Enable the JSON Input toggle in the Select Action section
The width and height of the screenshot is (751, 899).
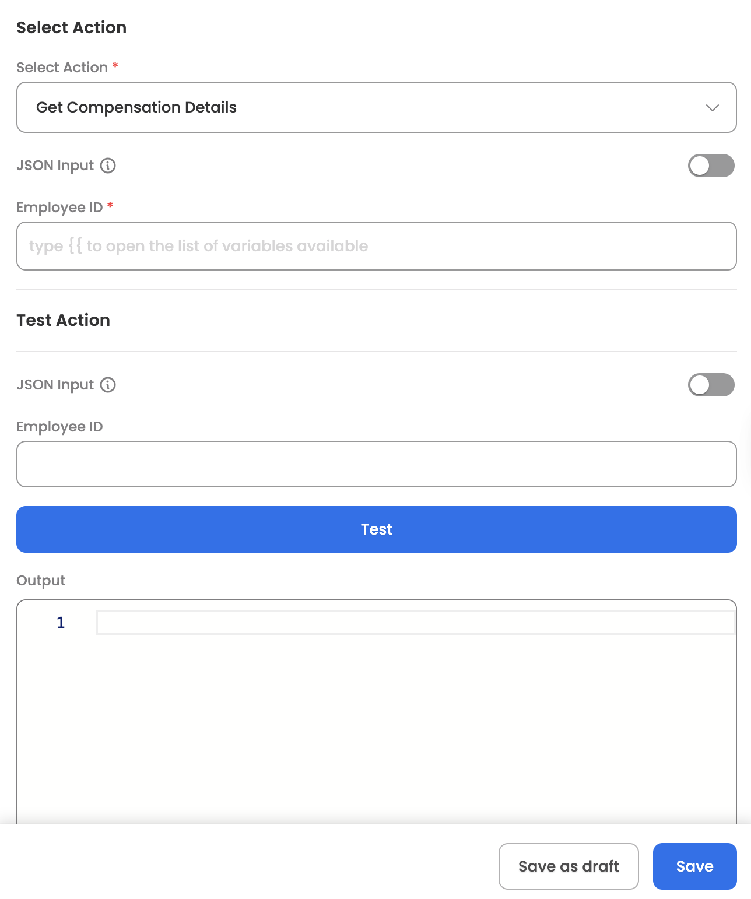pos(711,166)
